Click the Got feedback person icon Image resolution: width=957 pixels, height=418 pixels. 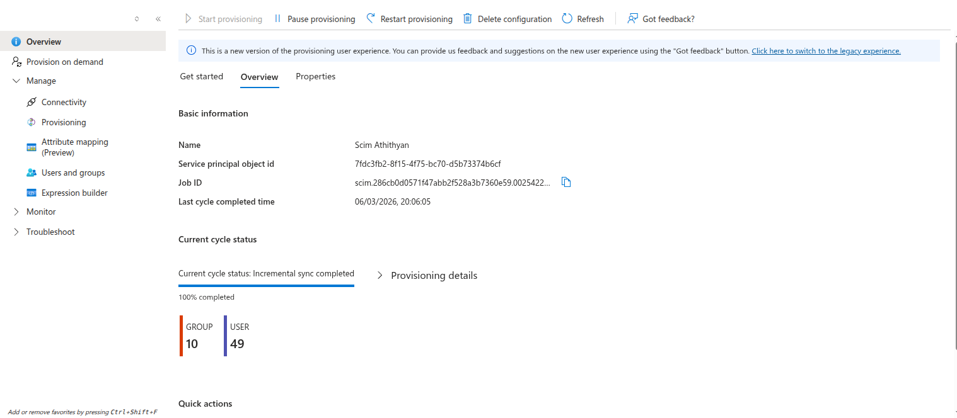point(632,19)
